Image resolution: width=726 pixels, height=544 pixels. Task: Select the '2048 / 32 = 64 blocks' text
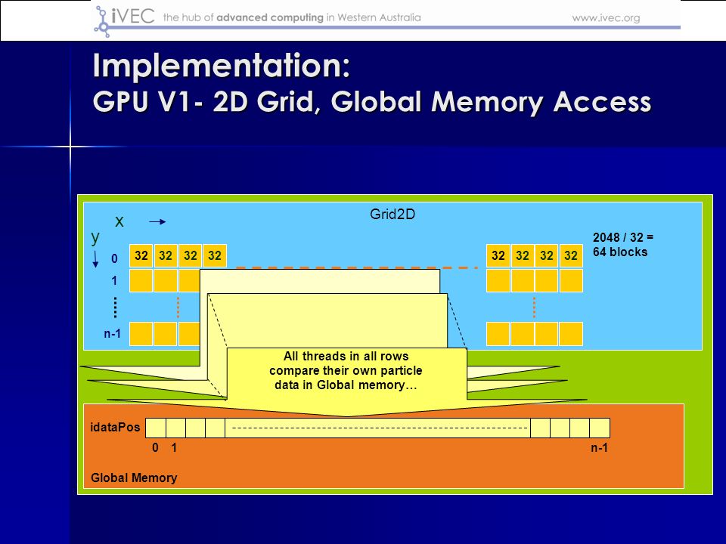click(623, 245)
